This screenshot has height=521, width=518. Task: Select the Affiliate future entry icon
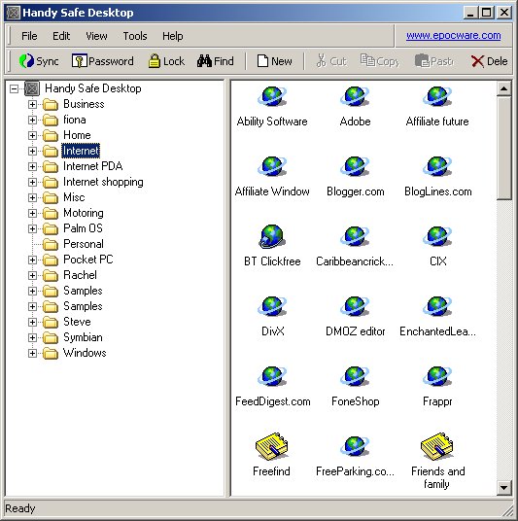coord(437,96)
